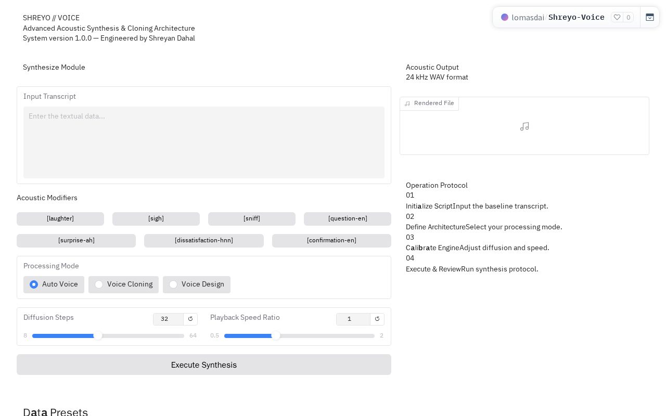The image size is (666, 416).
Task: Select the Auto Voice radio option
Action: pyautogui.click(x=54, y=284)
